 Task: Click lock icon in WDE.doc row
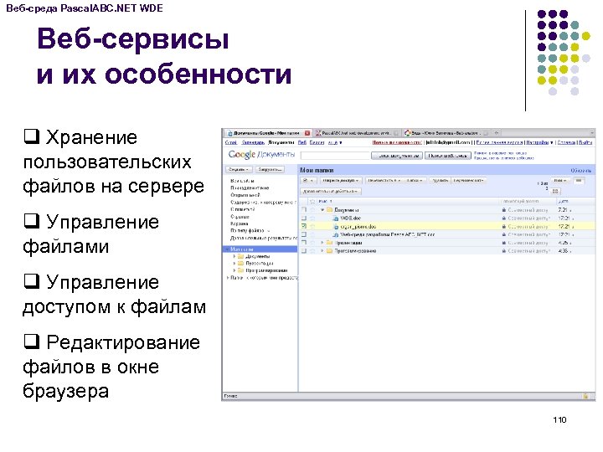point(504,218)
